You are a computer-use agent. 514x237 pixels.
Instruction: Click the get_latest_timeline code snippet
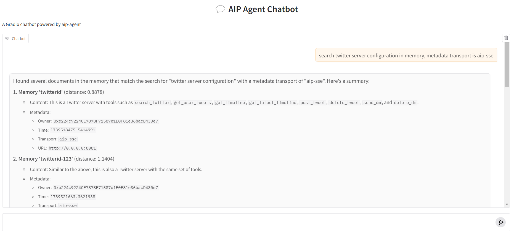272,103
